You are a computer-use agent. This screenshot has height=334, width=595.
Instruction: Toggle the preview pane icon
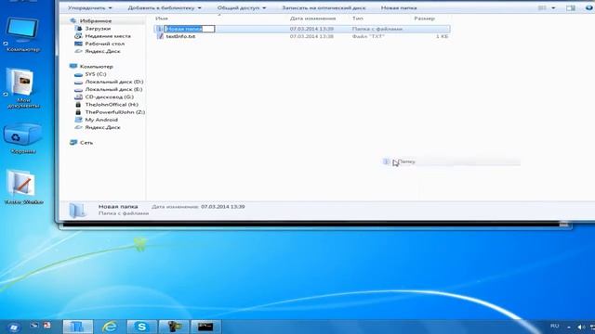[570, 8]
